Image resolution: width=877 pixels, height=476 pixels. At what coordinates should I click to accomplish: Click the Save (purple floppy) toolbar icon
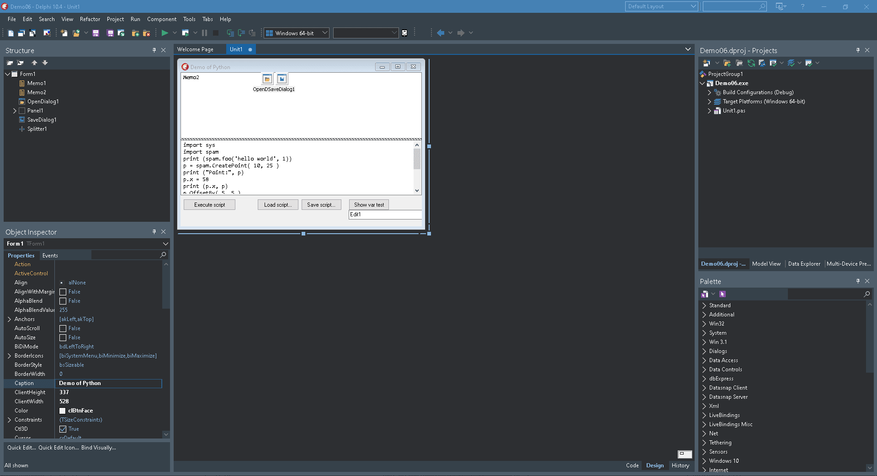point(96,33)
